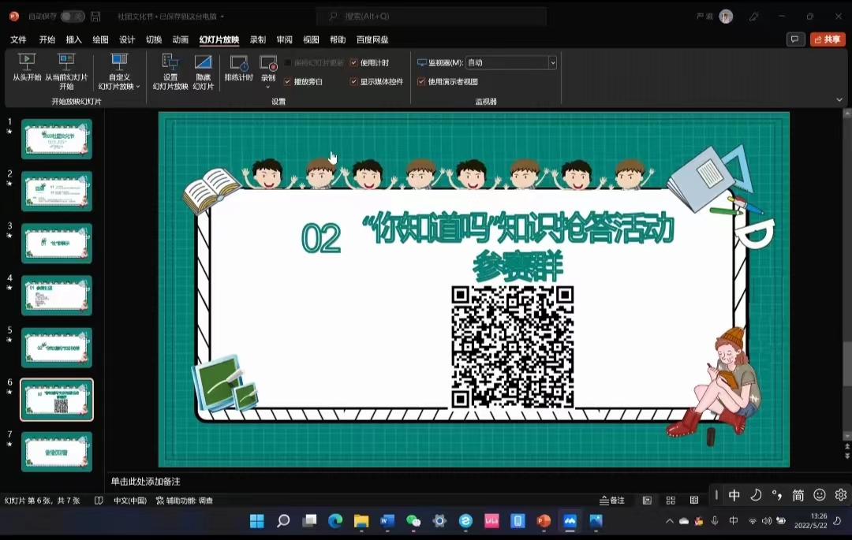Viewport: 852px width, 540px height.
Task: Select slide 3 thumbnail
Action: (57, 243)
